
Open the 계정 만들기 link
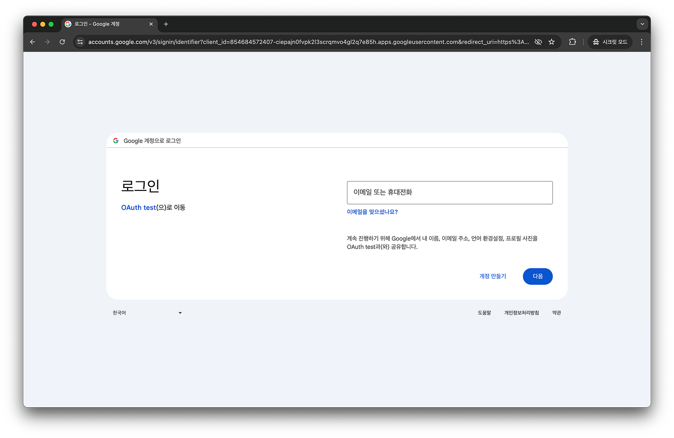click(493, 276)
